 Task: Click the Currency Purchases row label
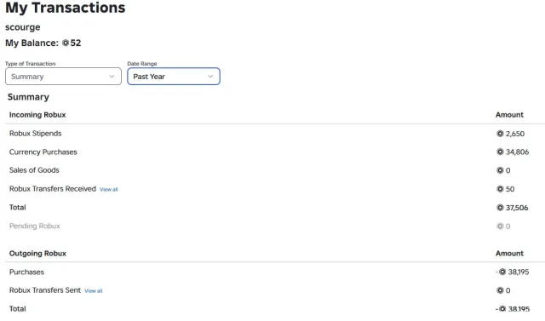click(x=43, y=152)
